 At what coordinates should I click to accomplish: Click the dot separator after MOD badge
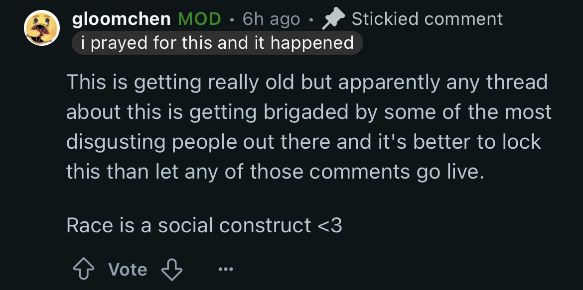[232, 20]
